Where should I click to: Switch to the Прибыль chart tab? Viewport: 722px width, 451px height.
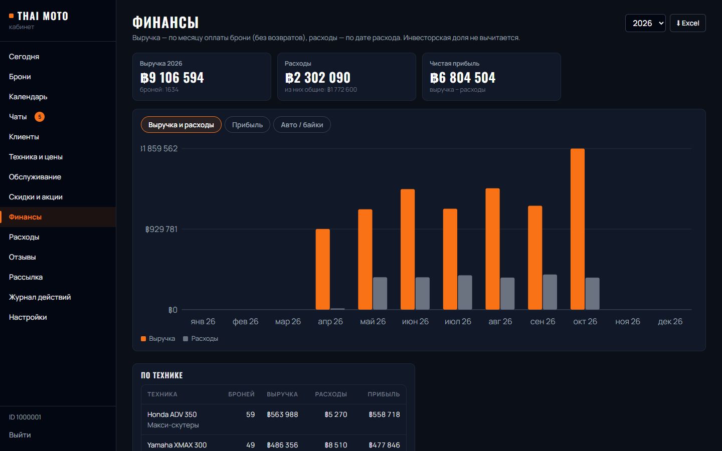click(247, 125)
